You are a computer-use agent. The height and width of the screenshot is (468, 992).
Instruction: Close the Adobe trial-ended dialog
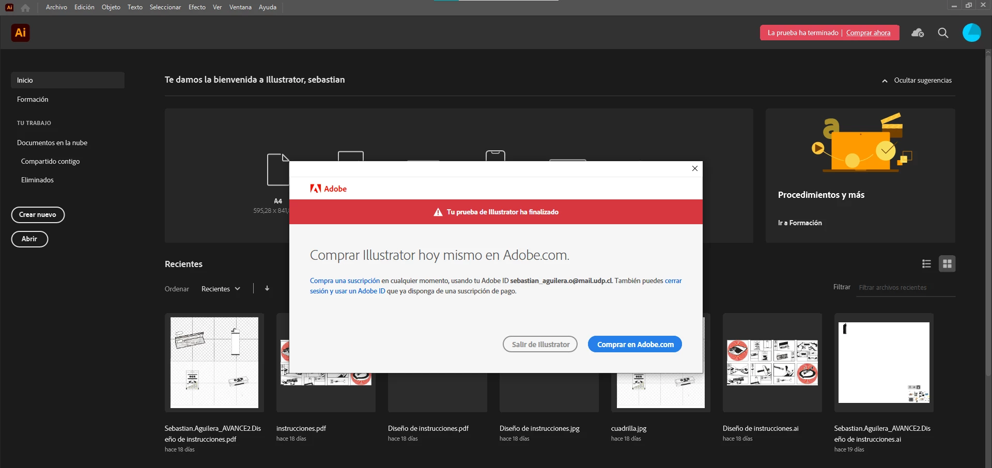(695, 168)
